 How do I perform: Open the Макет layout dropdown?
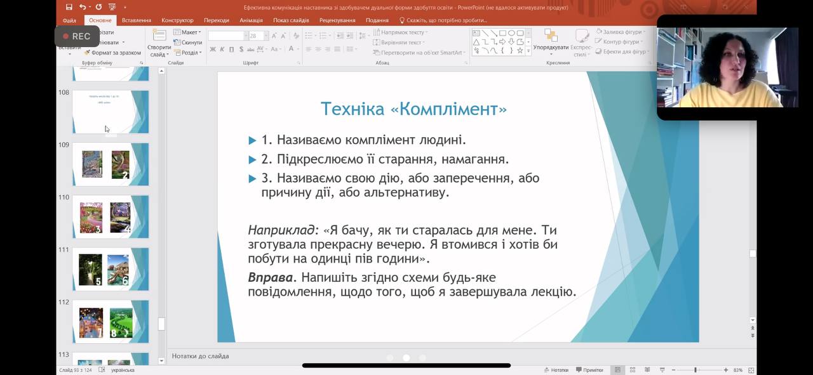point(189,32)
